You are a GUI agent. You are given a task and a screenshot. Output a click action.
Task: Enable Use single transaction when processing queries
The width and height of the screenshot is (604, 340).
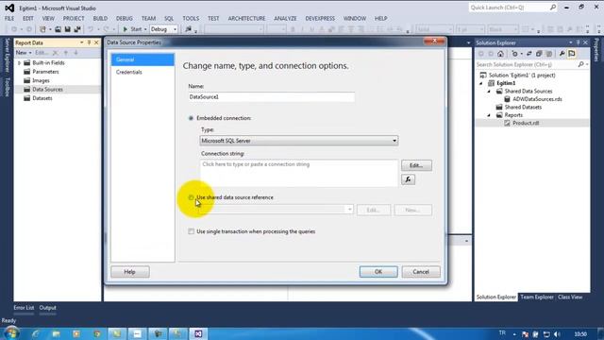(x=191, y=231)
